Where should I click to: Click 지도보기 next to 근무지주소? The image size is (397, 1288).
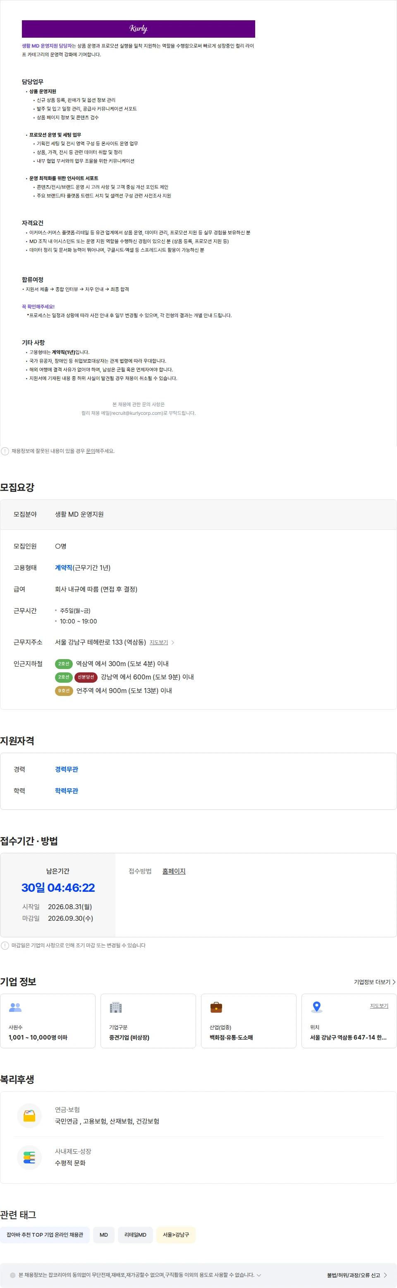coord(159,643)
